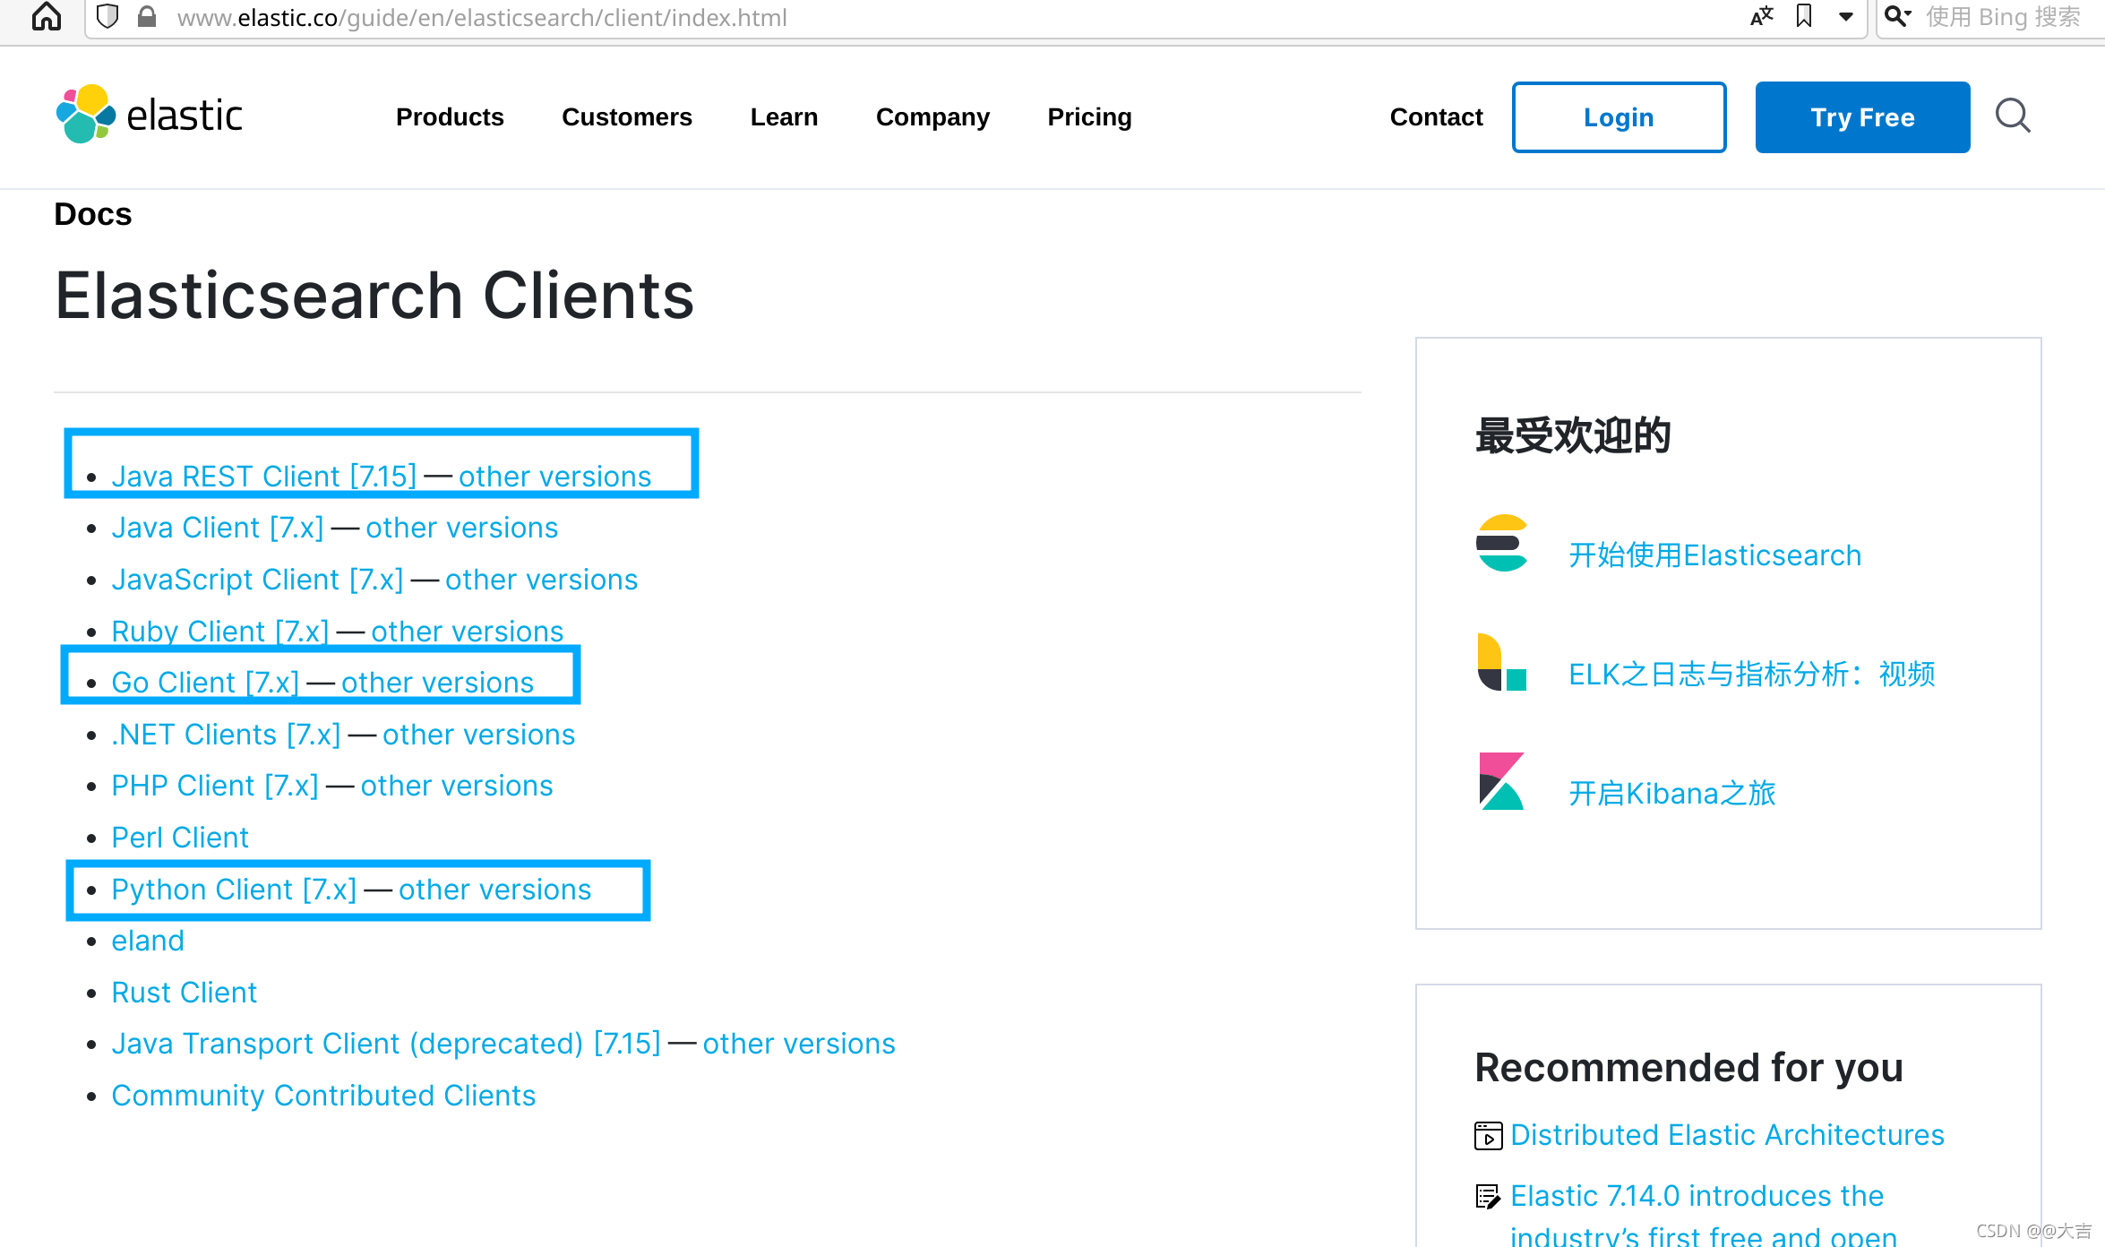
Task: Open the Products menu
Action: click(x=450, y=117)
